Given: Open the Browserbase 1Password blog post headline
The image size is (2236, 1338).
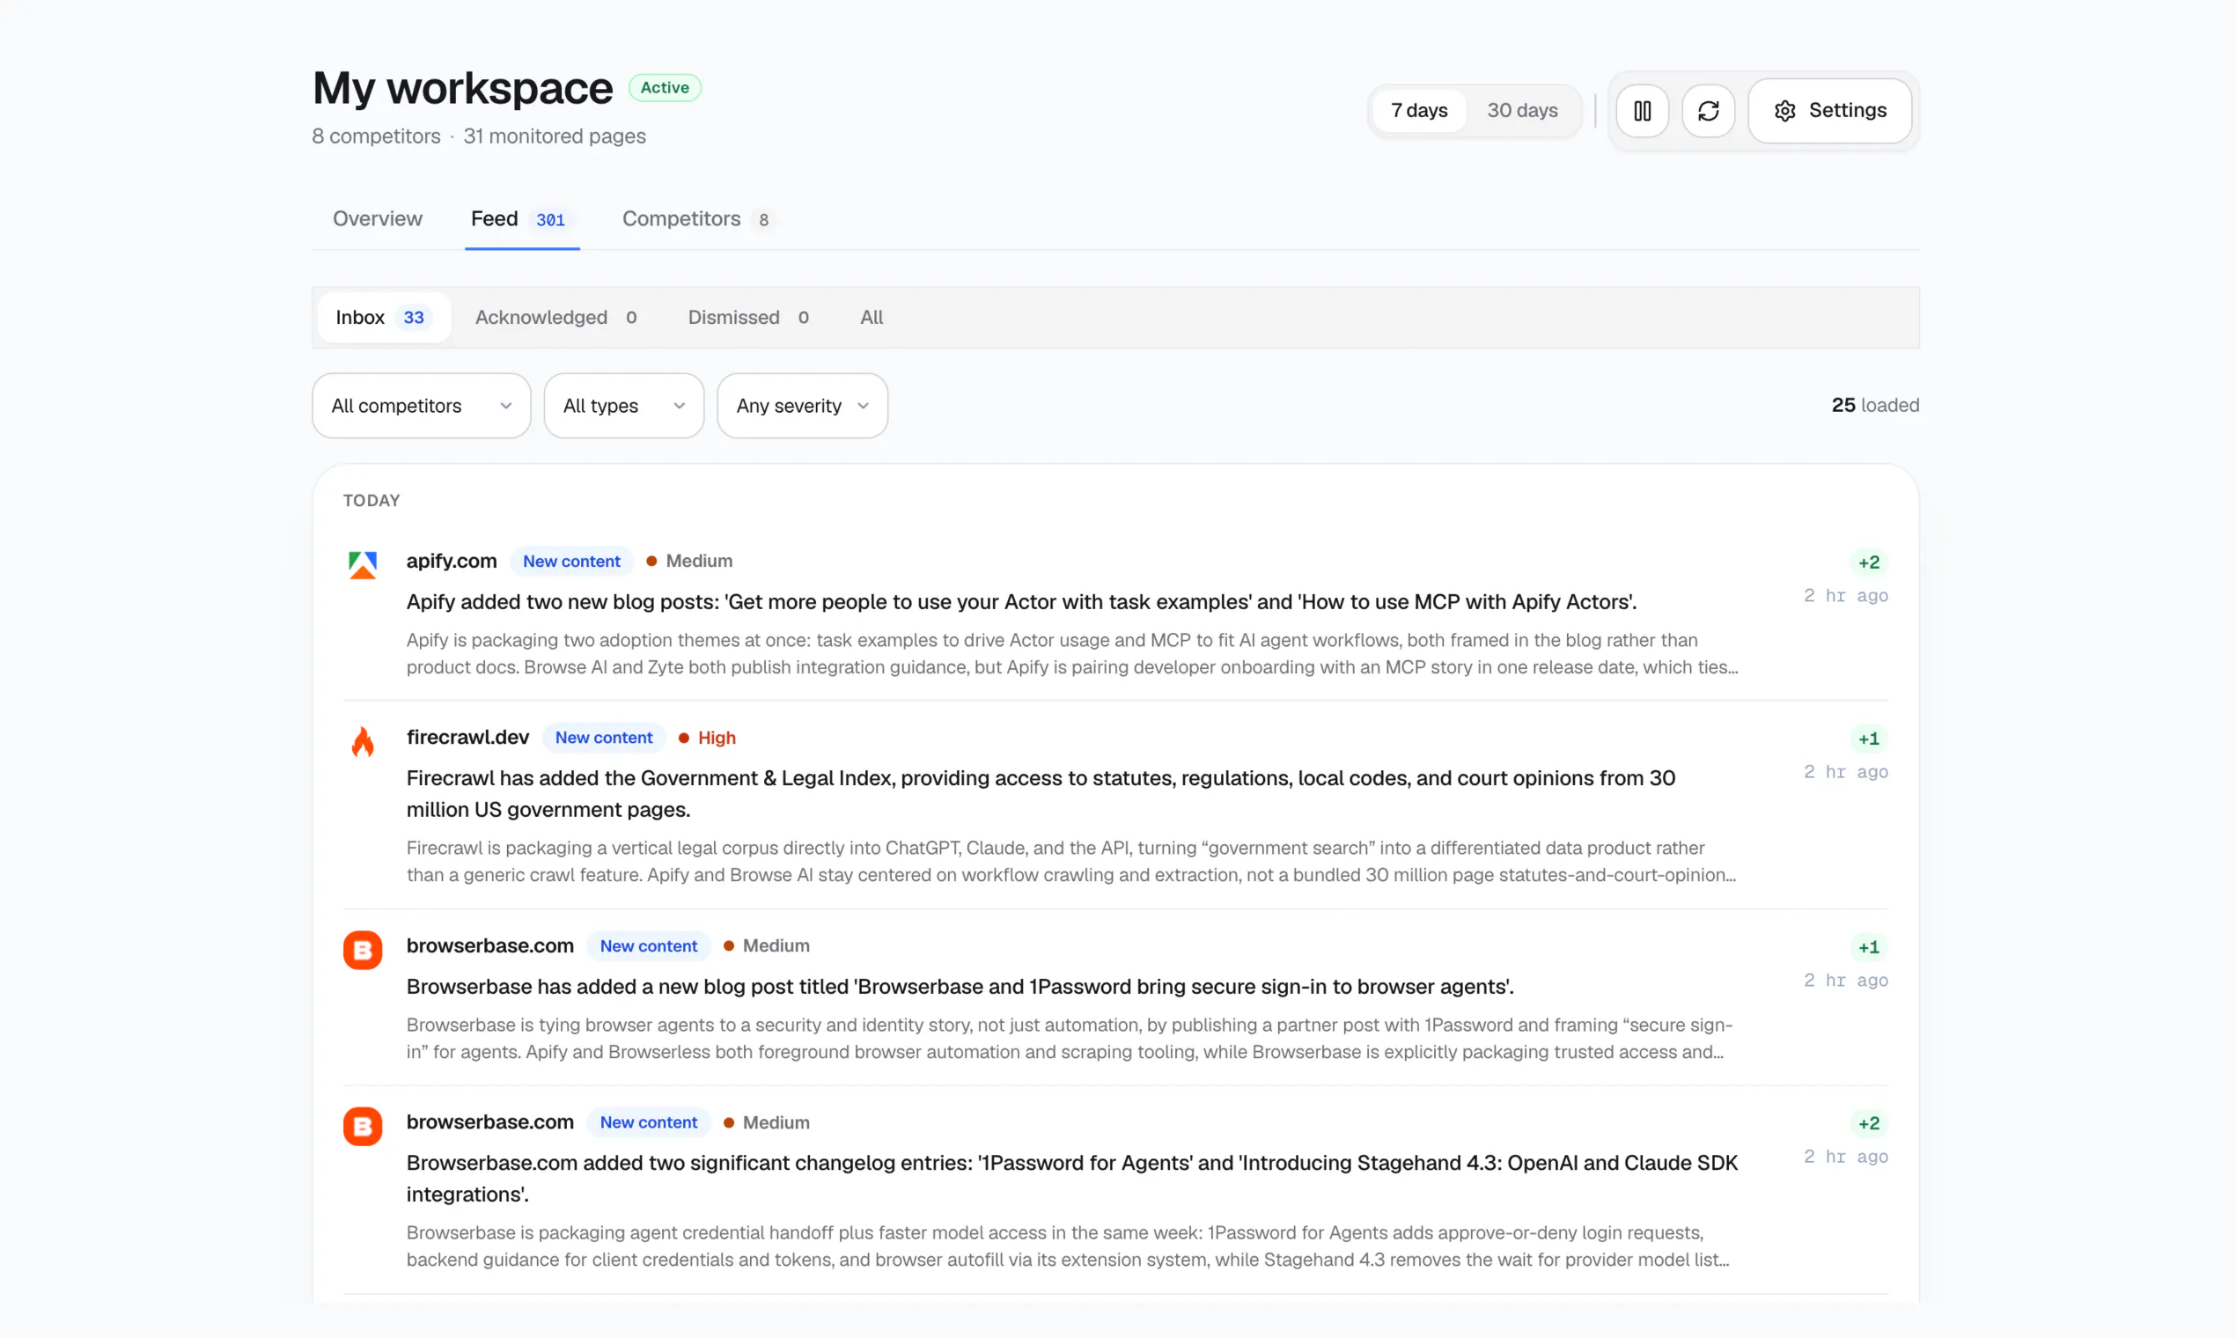Looking at the screenshot, I should pyautogui.click(x=960, y=987).
